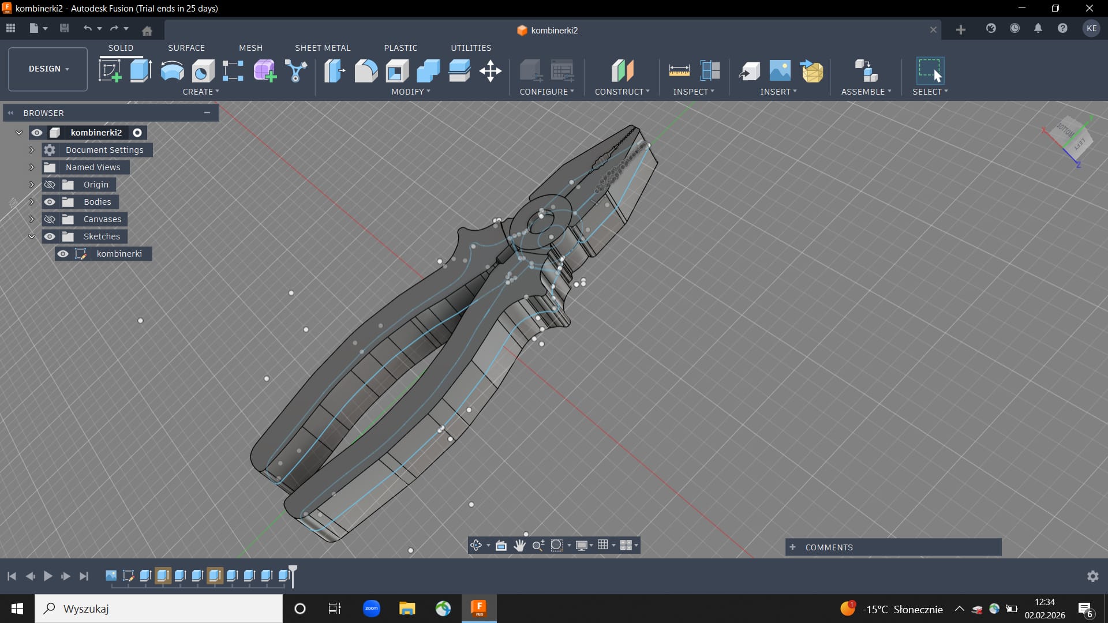This screenshot has width=1108, height=623.
Task: Select the Create Sketch tool
Action: click(110, 71)
